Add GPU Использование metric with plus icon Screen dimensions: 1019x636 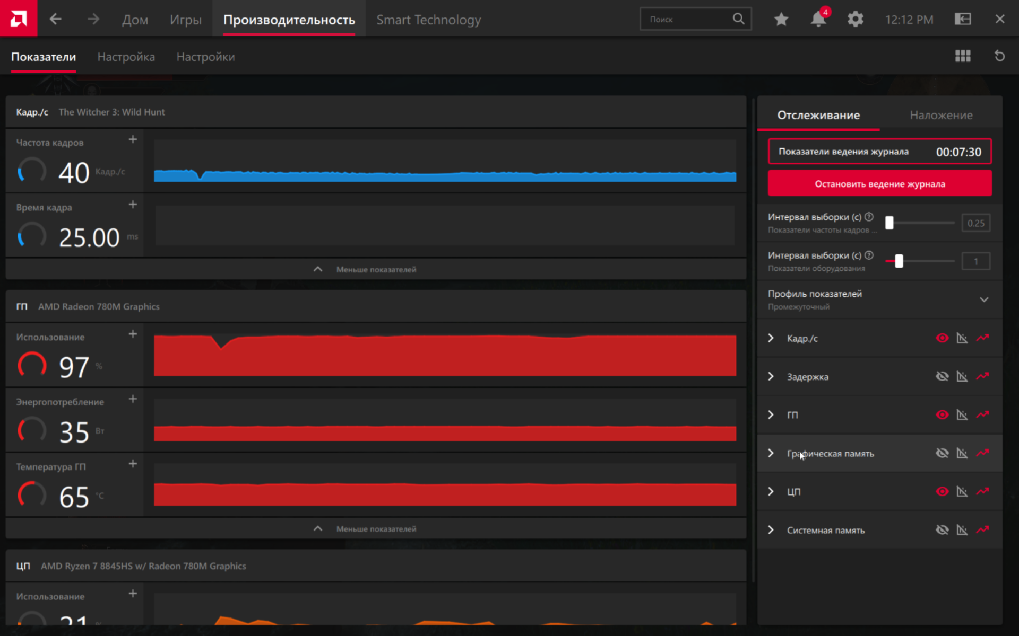click(x=133, y=334)
